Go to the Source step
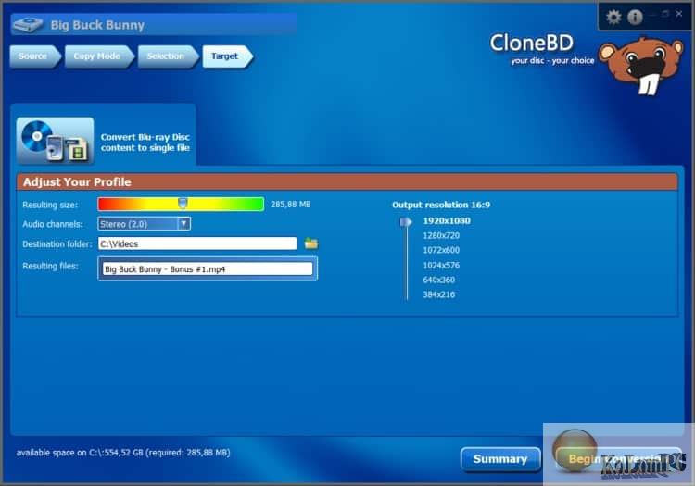 point(35,56)
